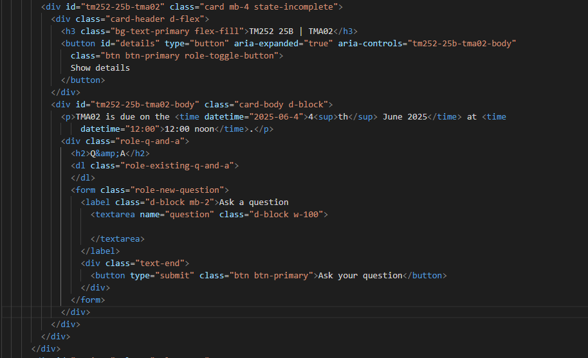
Task: Click the datetime value "2025-06-4"
Action: pos(277,117)
